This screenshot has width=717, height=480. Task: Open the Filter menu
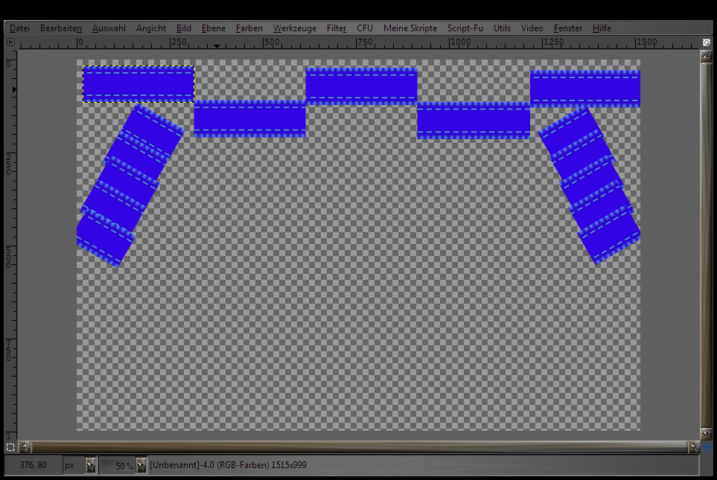pos(337,28)
